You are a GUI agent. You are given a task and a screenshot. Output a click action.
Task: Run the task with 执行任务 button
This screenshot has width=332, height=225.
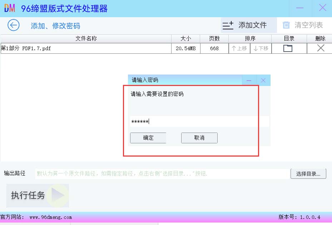pyautogui.click(x=38, y=195)
